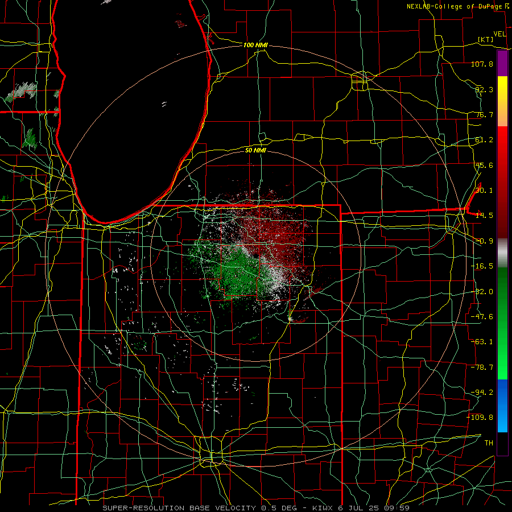This screenshot has width=512, height=512.
Task: Click the black radar site dot at center
Action: (x=255, y=257)
